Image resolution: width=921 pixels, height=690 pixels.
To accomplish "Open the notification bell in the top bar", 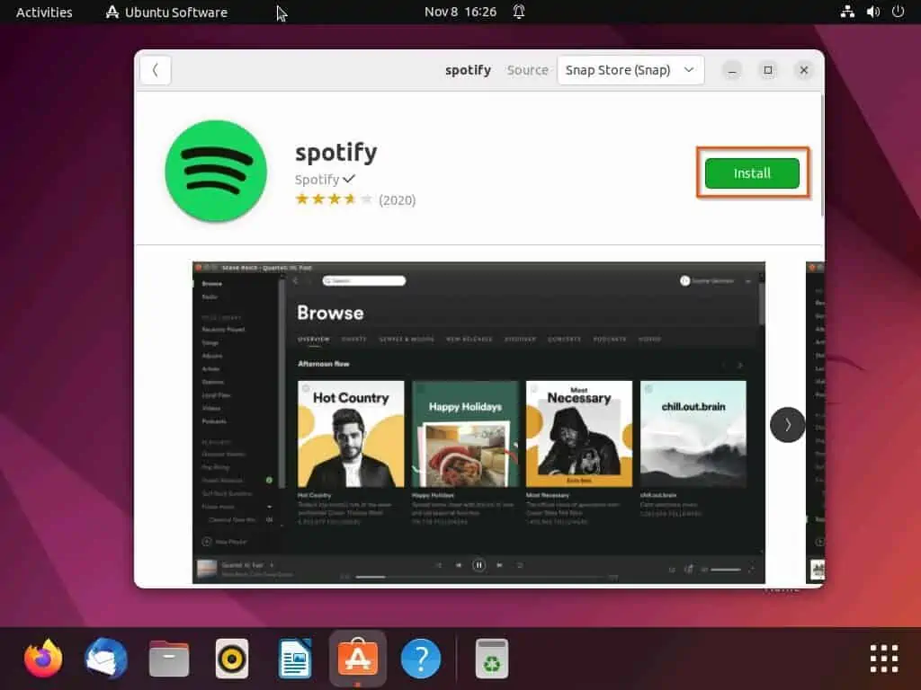I will 519,12.
